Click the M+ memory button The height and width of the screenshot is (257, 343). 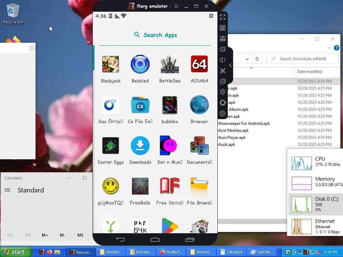pyautogui.click(x=45, y=235)
